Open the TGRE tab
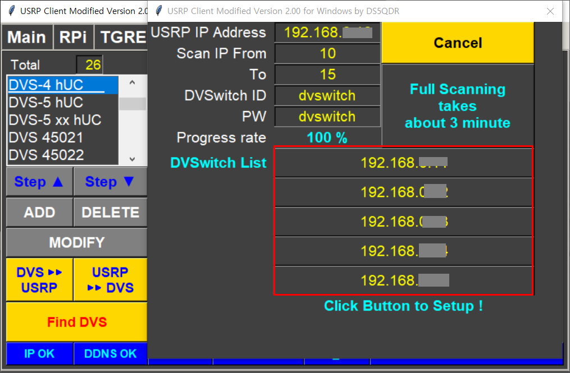This screenshot has height=373, width=570. [121, 37]
